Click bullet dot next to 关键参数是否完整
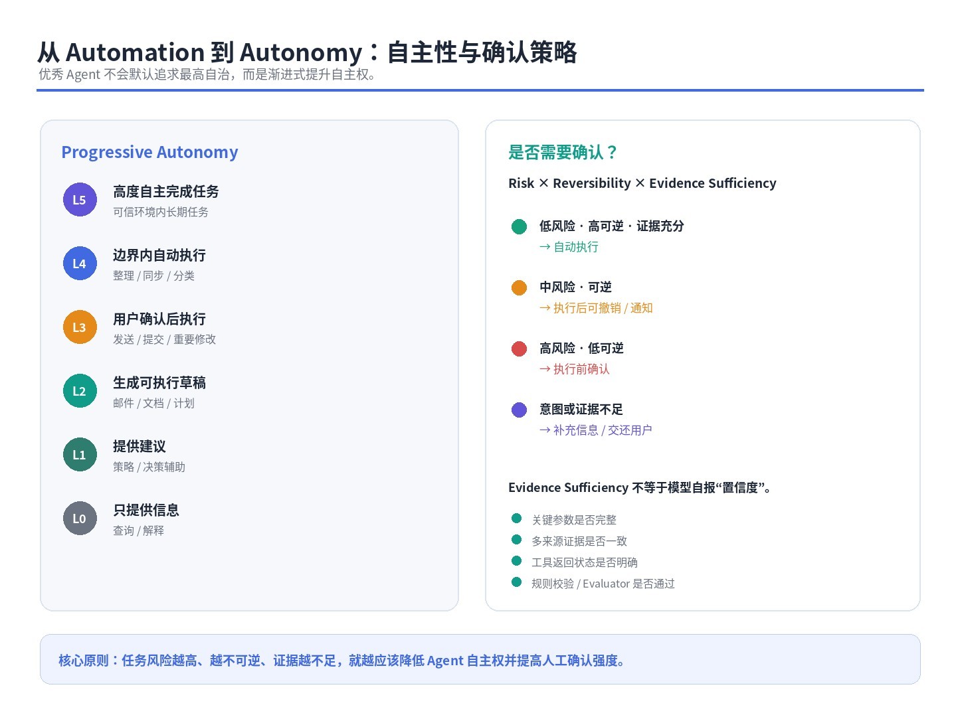 pyautogui.click(x=516, y=519)
